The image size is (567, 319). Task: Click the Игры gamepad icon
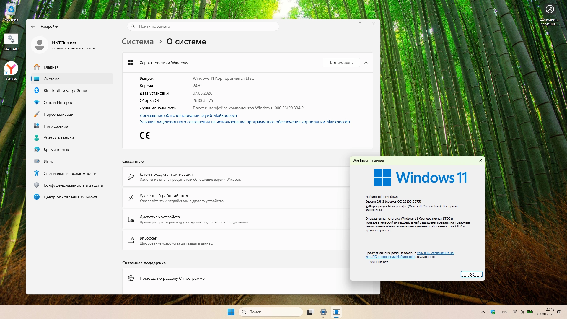tap(37, 162)
